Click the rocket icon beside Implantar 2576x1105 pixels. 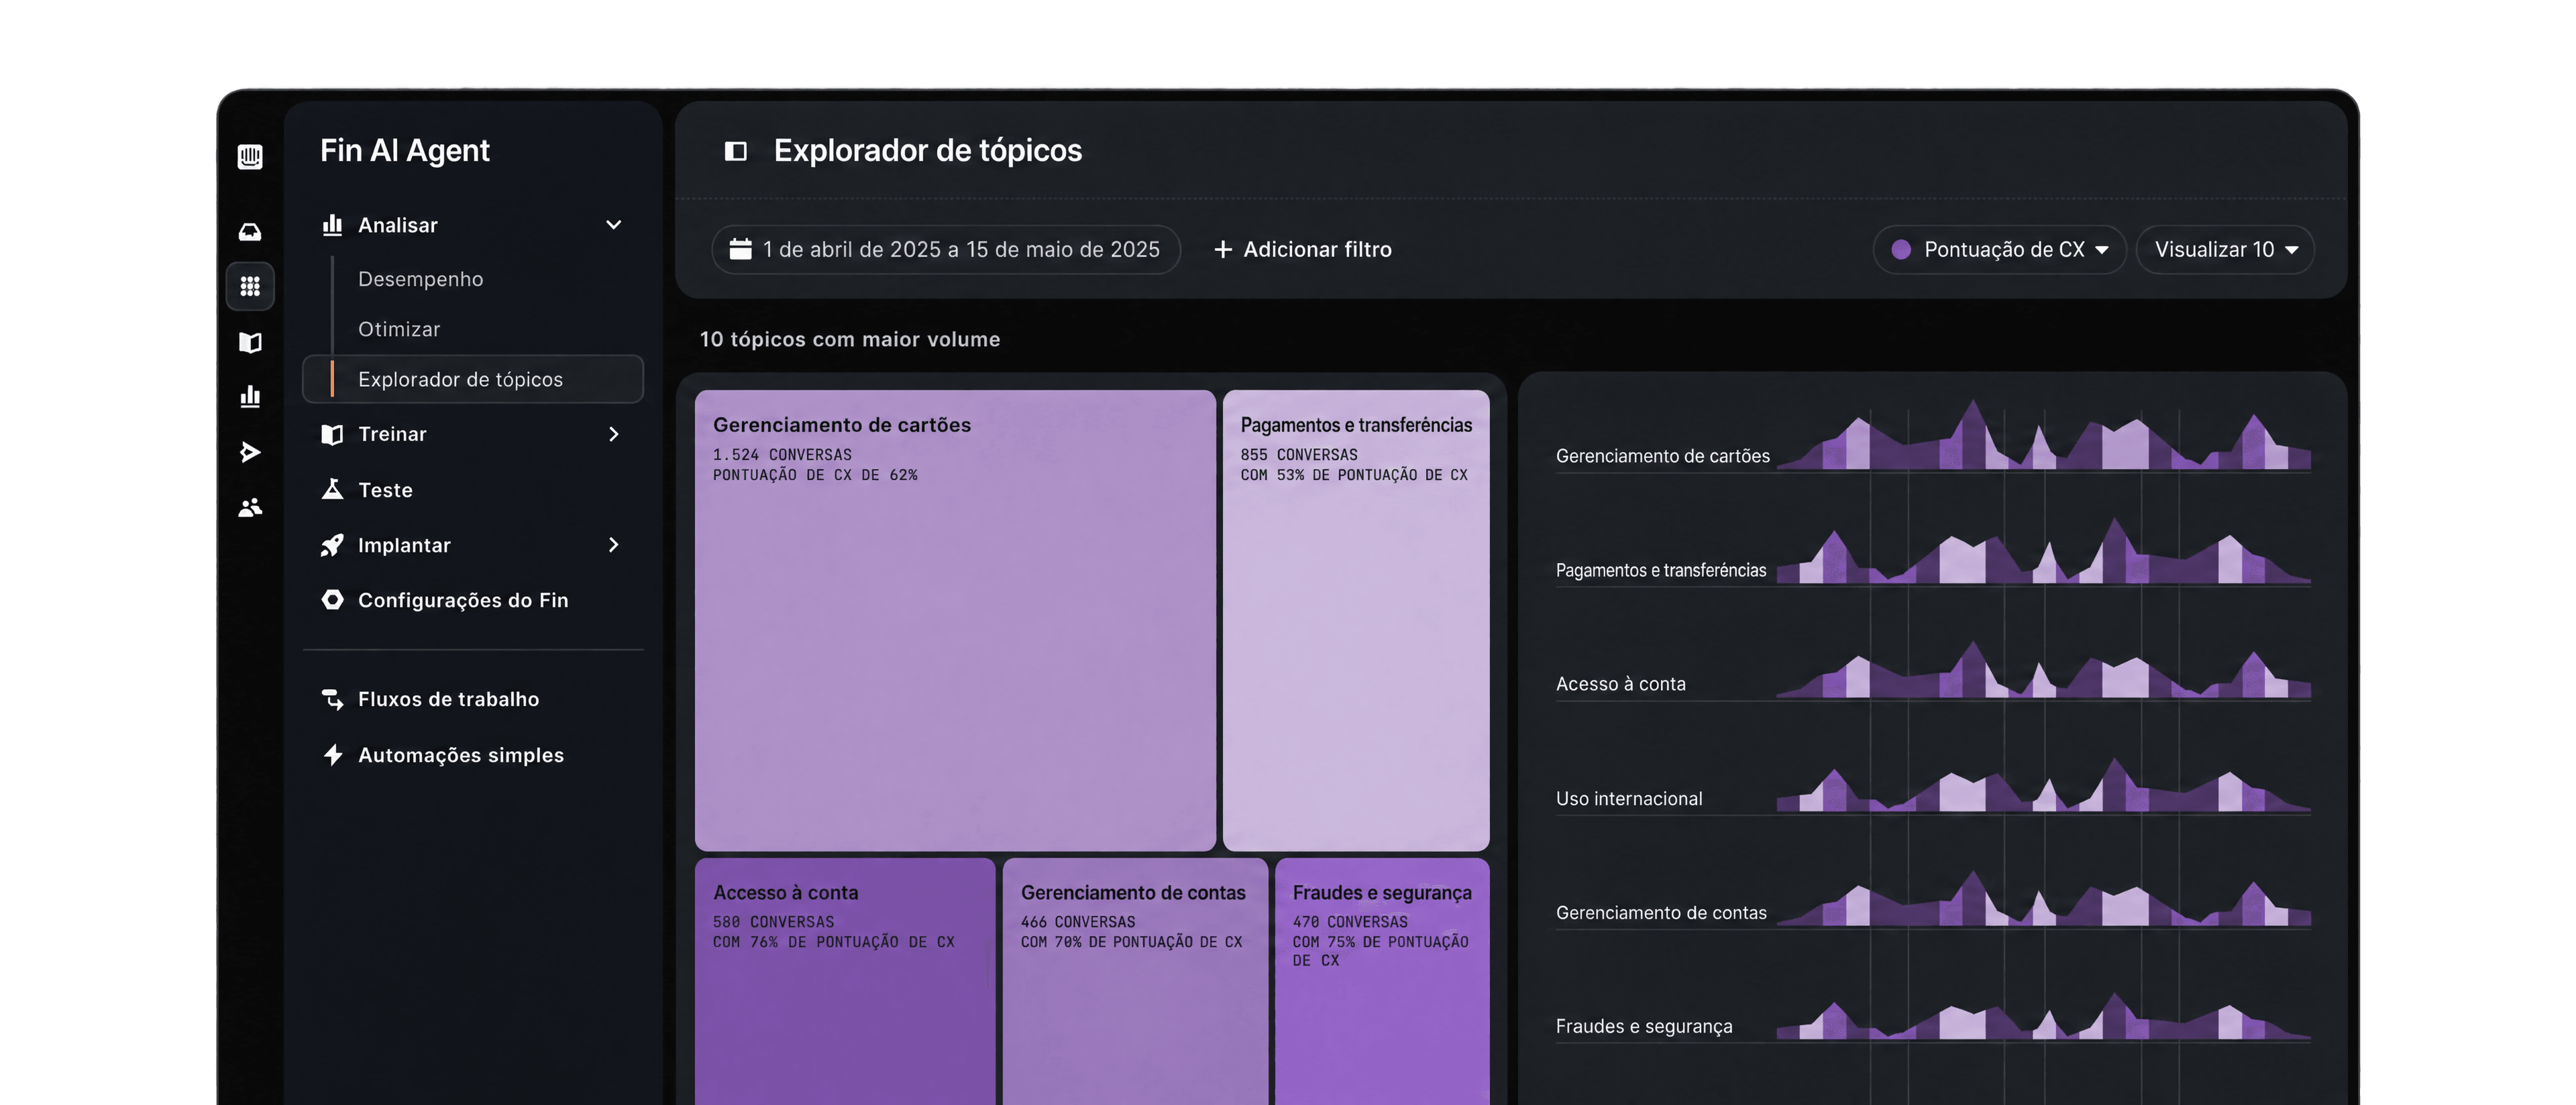pos(332,544)
